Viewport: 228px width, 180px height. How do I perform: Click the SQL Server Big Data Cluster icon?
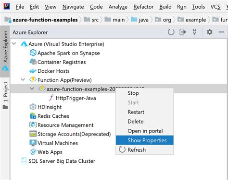point(24,161)
